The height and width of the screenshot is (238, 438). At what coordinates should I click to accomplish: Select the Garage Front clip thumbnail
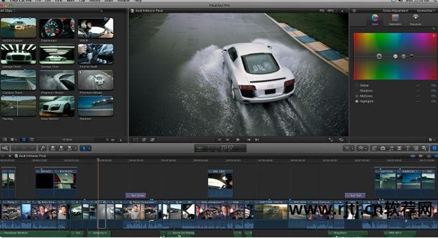(18, 54)
